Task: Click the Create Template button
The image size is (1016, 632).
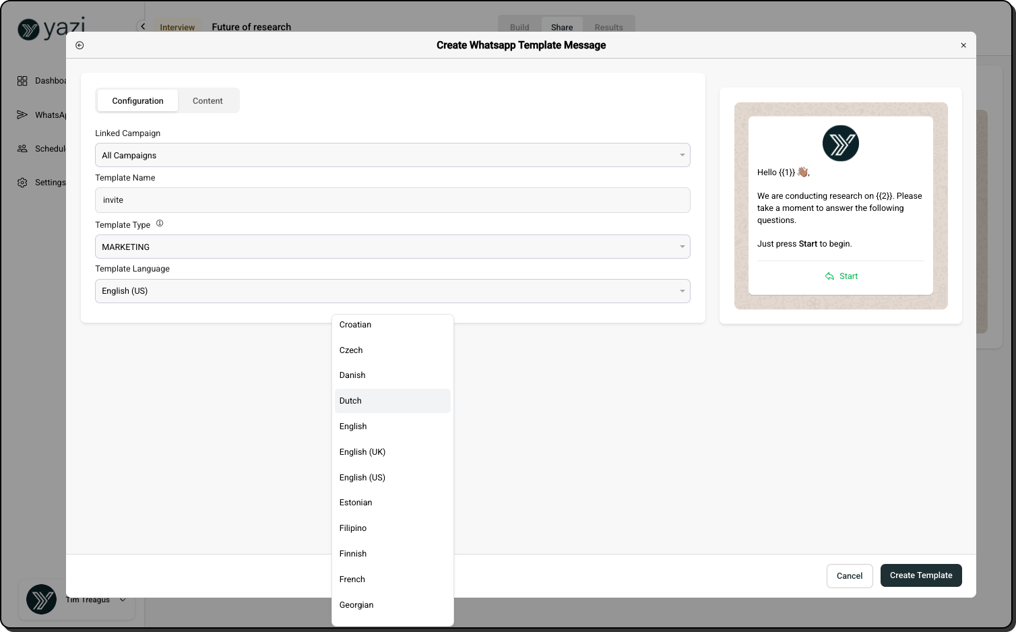Action: tap(920, 575)
